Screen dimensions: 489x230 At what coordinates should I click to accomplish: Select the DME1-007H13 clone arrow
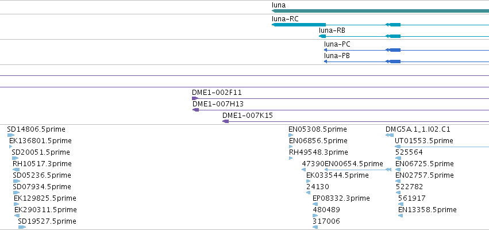point(196,110)
